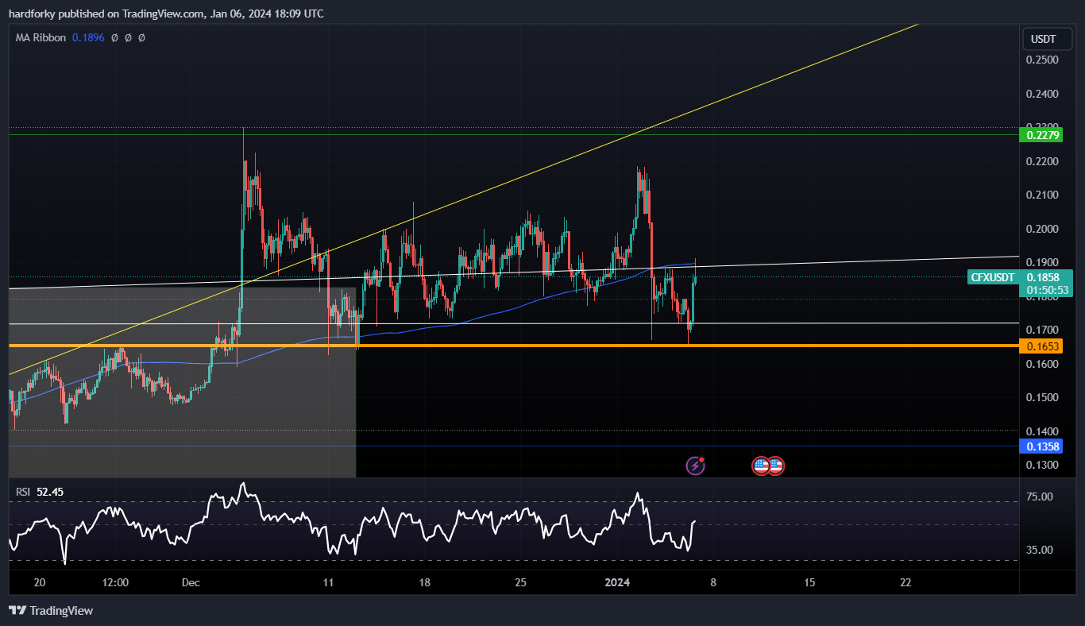Click the 11 date label on the time axis
Viewport: 1085px width, 626px height.
[x=328, y=582]
